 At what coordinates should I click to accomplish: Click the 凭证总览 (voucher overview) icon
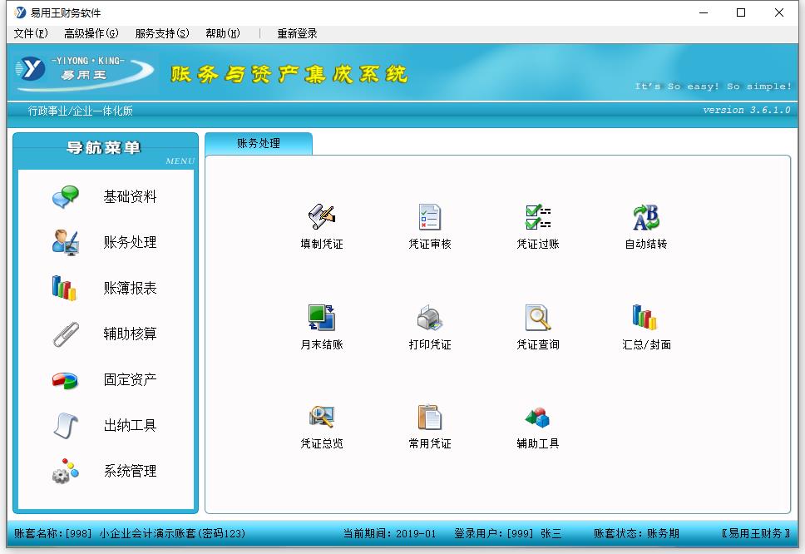tap(320, 424)
